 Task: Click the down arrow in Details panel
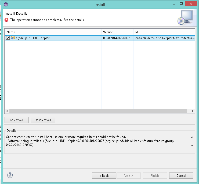192,145
